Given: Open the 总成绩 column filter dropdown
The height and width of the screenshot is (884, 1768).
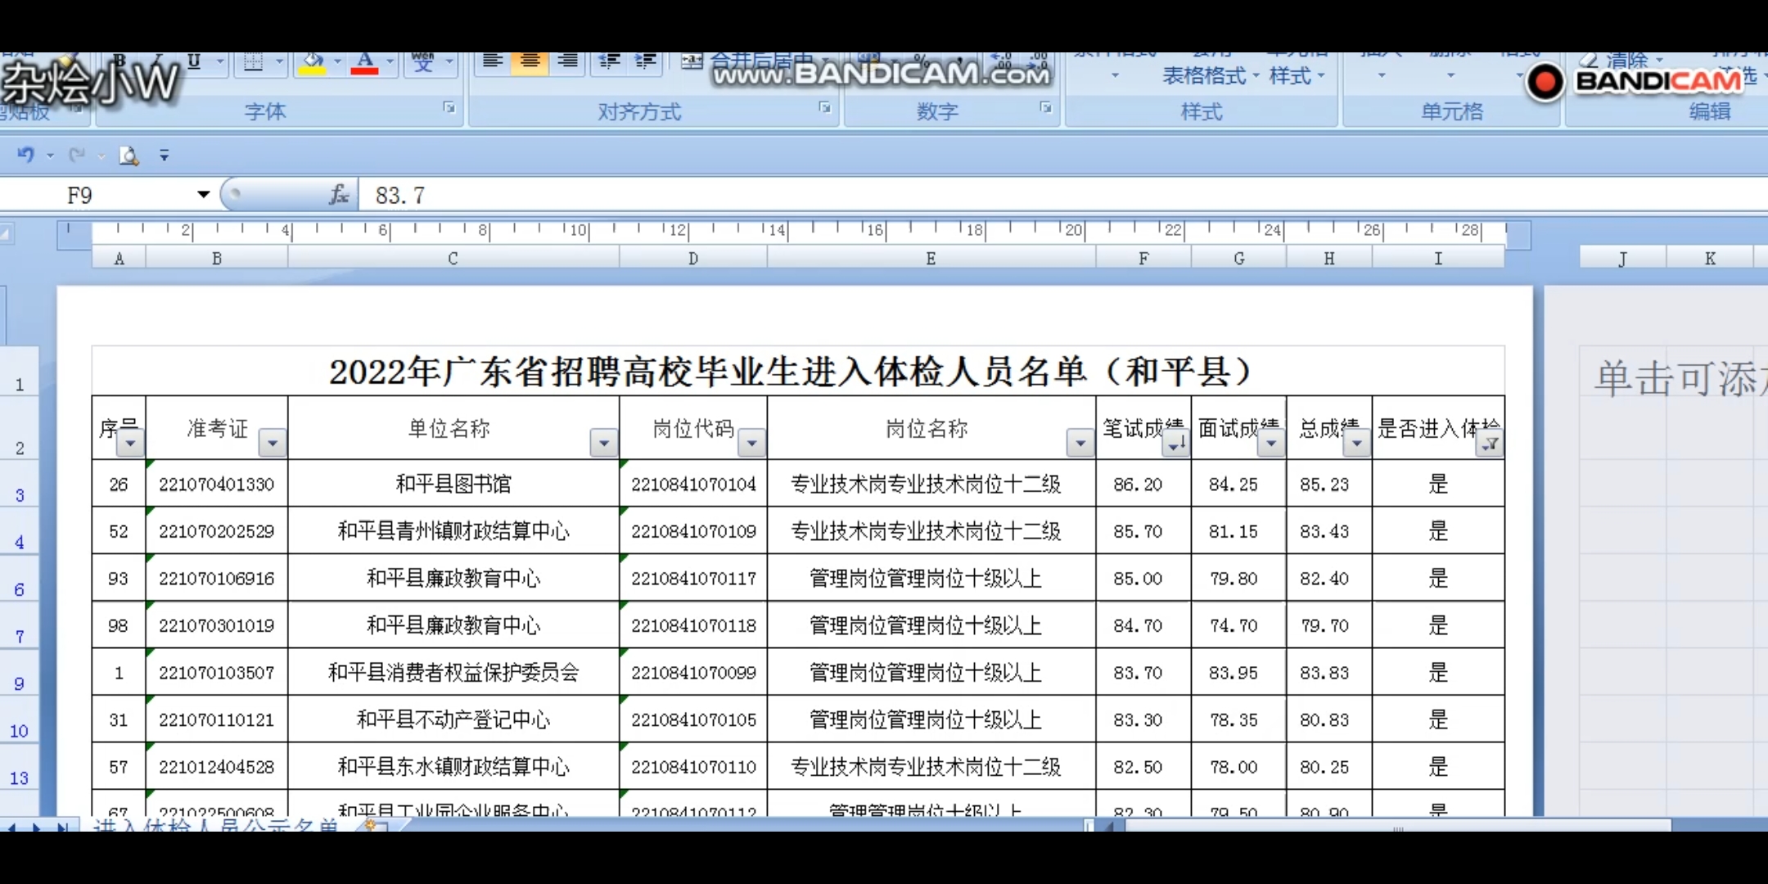Looking at the screenshot, I should 1357,444.
